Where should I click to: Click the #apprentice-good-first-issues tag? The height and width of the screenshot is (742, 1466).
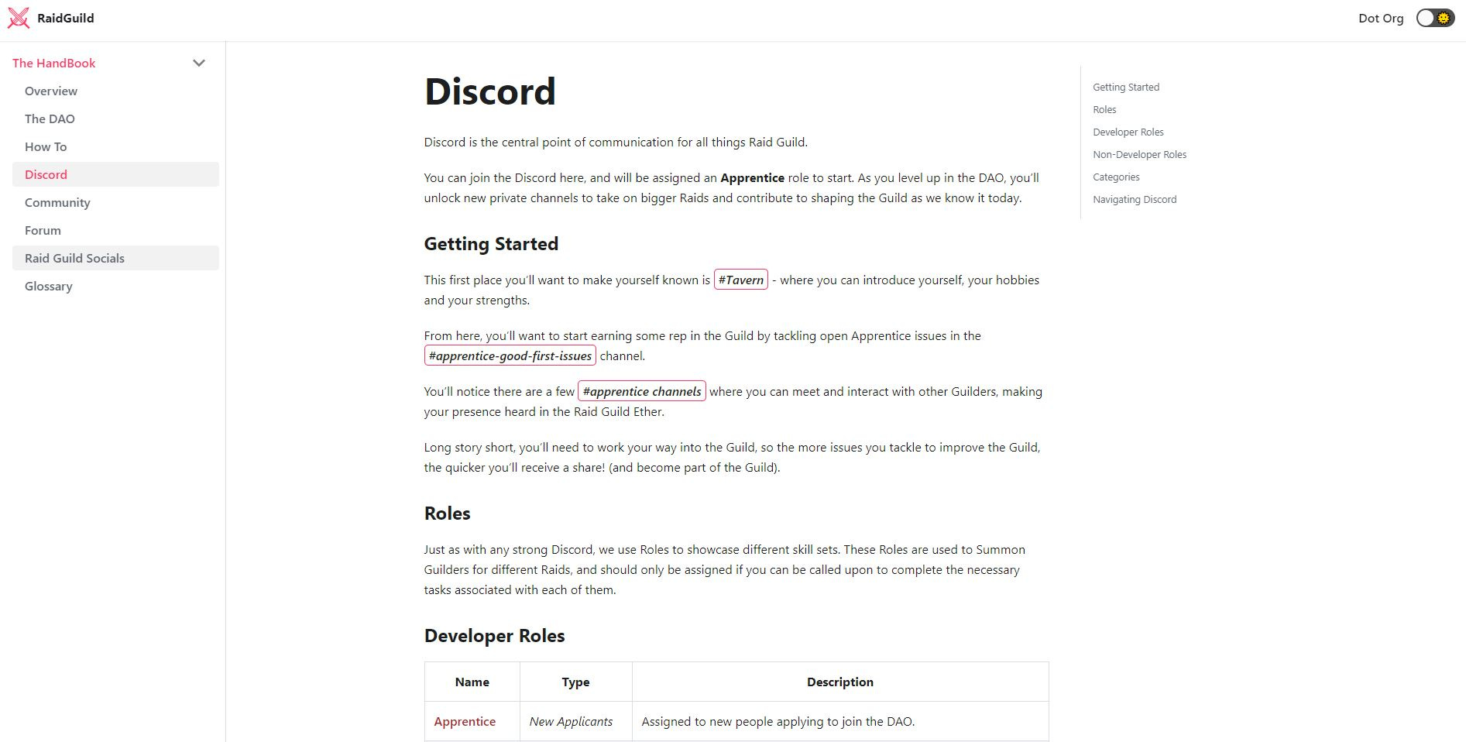tap(510, 356)
